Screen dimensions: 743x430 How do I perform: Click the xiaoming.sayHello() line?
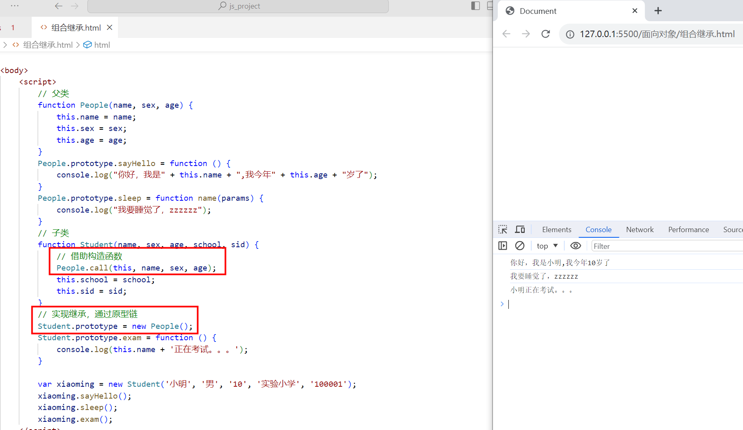pos(84,396)
